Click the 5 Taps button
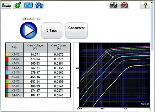Image resolution: width=155 pixels, height=112 pixels. [x=52, y=30]
